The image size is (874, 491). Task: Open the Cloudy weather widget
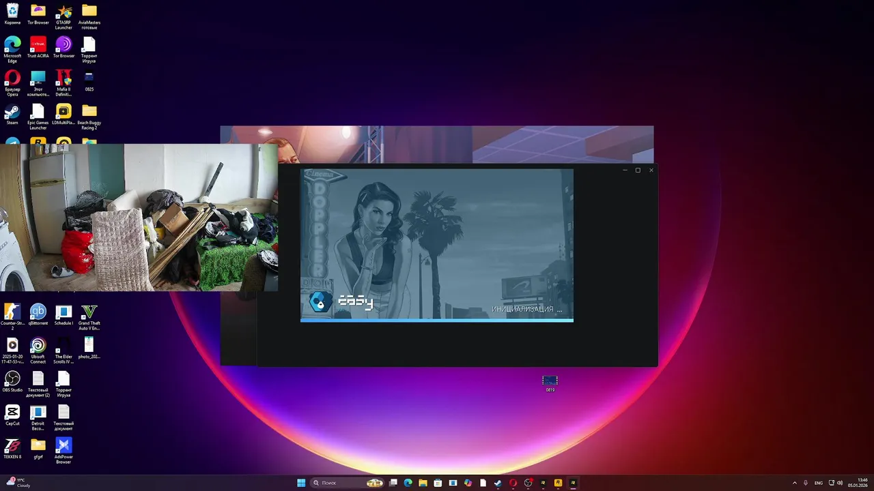(x=18, y=483)
